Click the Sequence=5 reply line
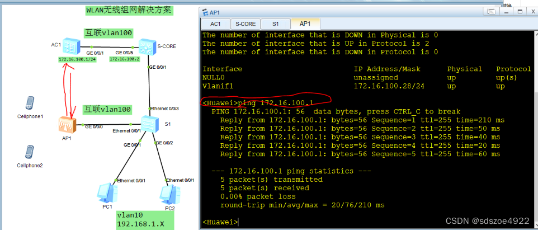 pyautogui.click(x=360, y=154)
